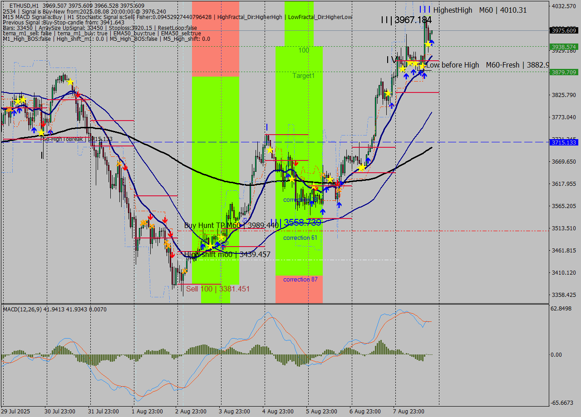The image size is (581, 417).
Task: Select the correction 87 label in the red zone
Action: click(x=300, y=280)
